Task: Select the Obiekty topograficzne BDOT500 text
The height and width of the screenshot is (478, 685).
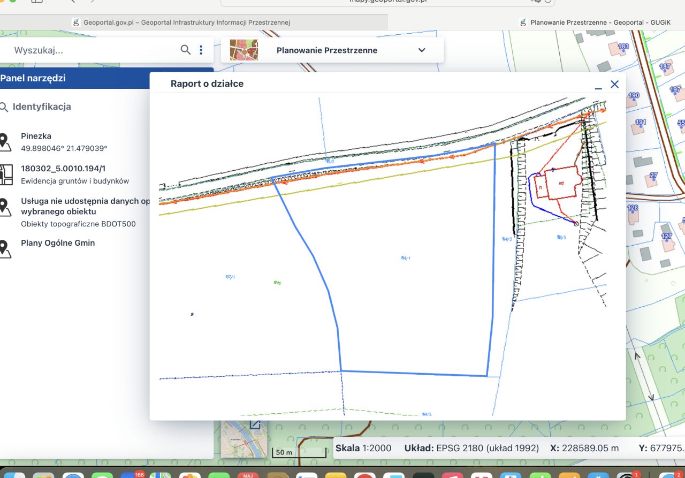Action: coord(78,224)
